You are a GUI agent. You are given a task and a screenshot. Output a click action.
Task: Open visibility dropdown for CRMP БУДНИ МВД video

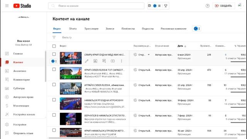(149, 55)
